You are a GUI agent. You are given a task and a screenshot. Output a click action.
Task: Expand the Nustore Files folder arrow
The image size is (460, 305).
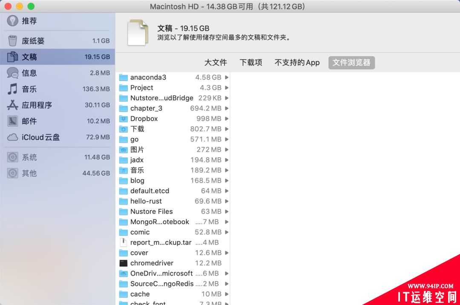pos(227,211)
